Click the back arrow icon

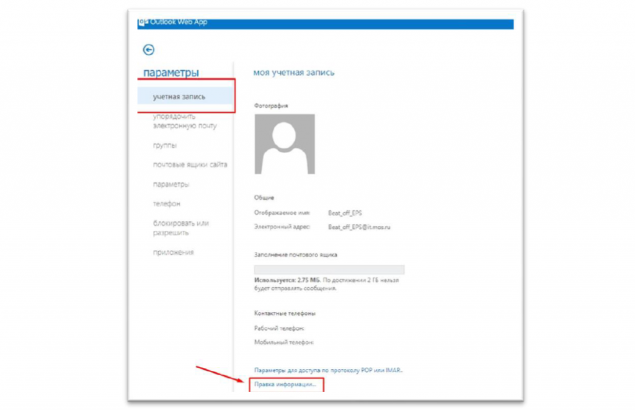click(x=149, y=50)
